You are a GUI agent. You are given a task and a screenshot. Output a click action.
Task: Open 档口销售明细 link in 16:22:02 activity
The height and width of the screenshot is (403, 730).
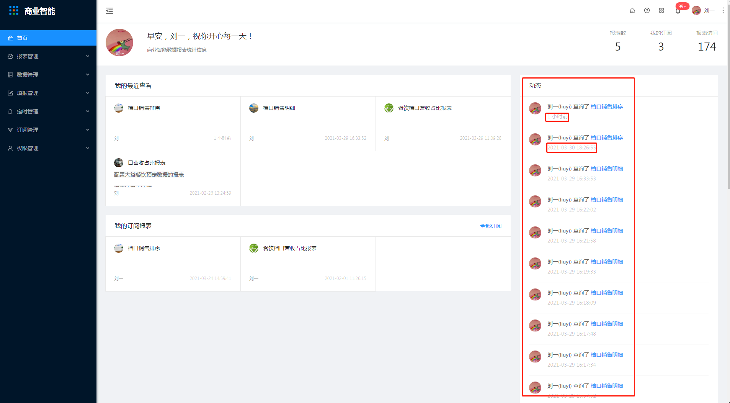coord(607,200)
